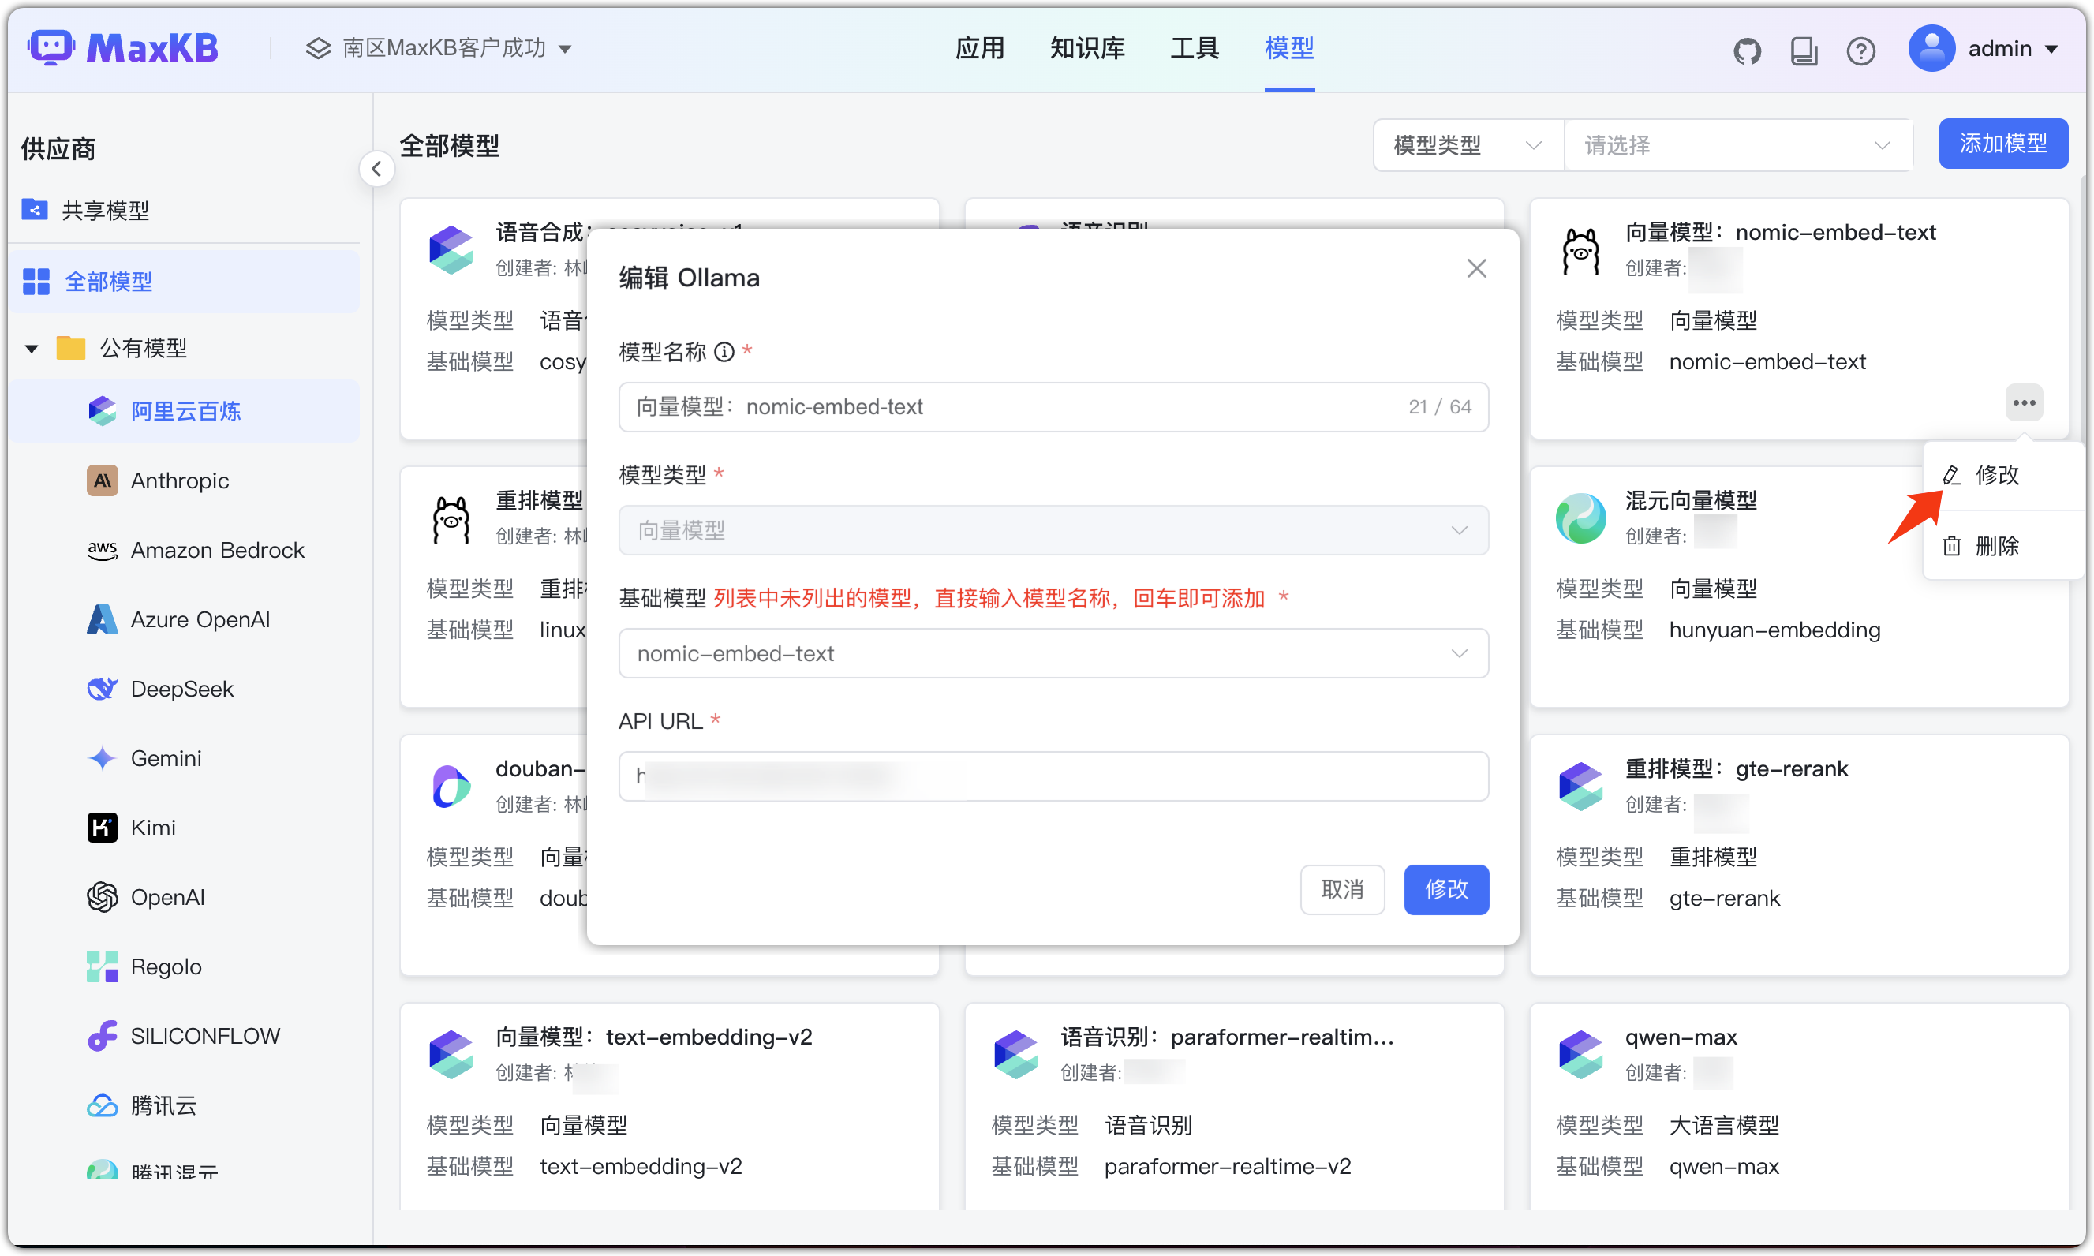
Task: Click the help question mark icon
Action: [x=1860, y=50]
